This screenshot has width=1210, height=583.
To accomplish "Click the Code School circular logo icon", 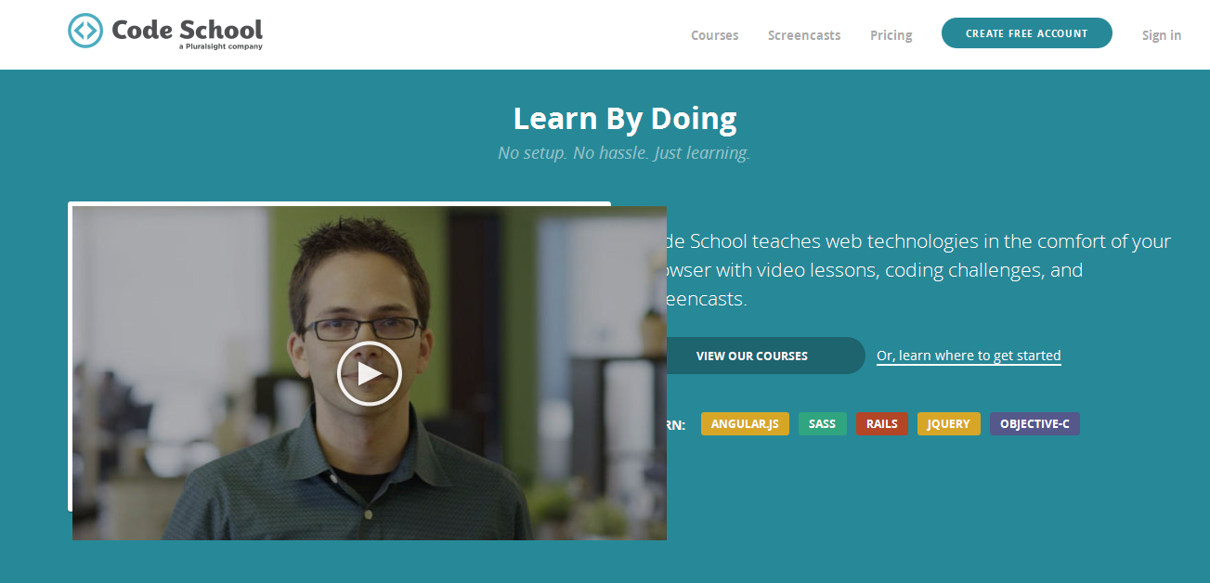I will [85, 31].
